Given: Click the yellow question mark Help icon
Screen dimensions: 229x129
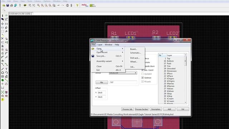Looking at the screenshot, I should pyautogui.click(x=77, y=5).
